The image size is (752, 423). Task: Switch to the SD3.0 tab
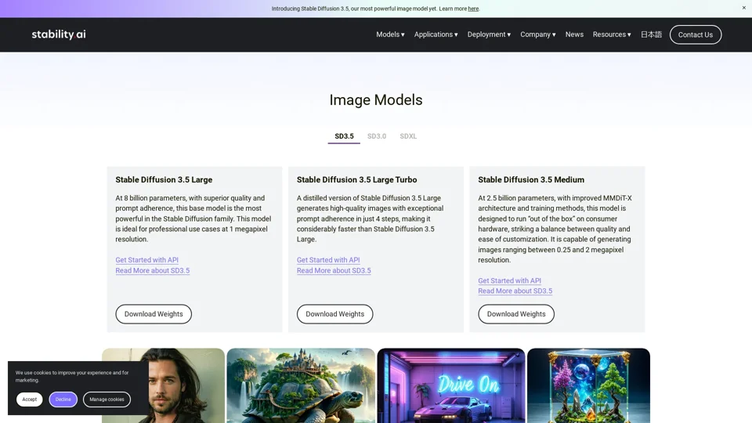tap(377, 136)
